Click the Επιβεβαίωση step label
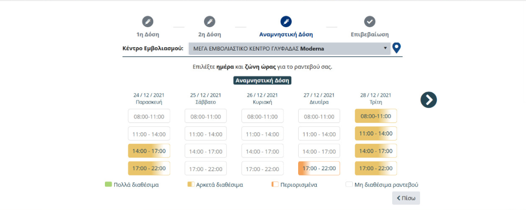The width and height of the screenshot is (526, 210). pos(370,35)
